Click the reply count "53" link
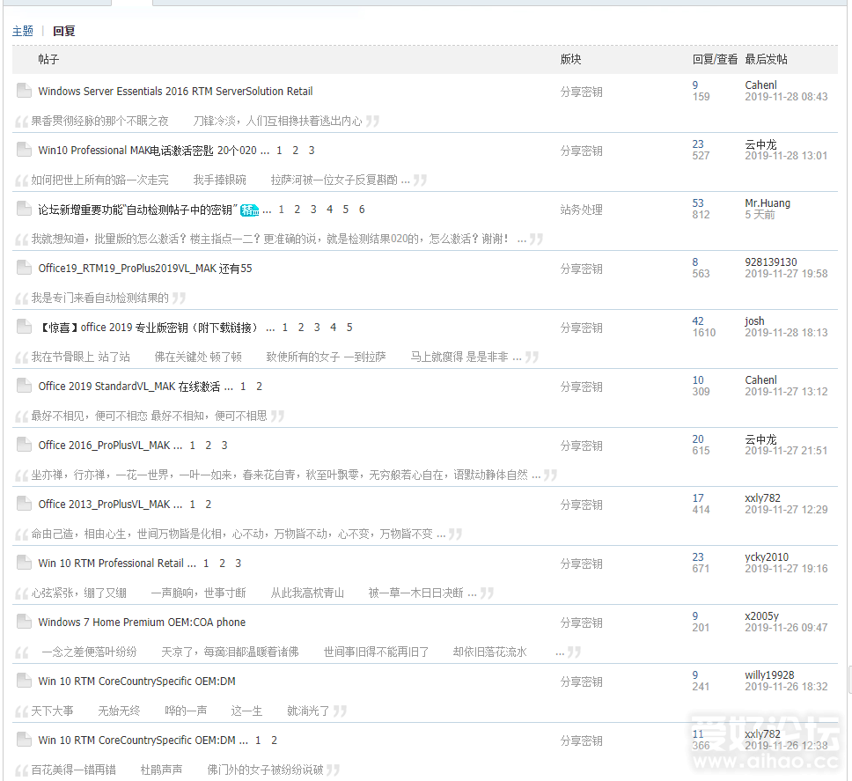 coord(697,203)
